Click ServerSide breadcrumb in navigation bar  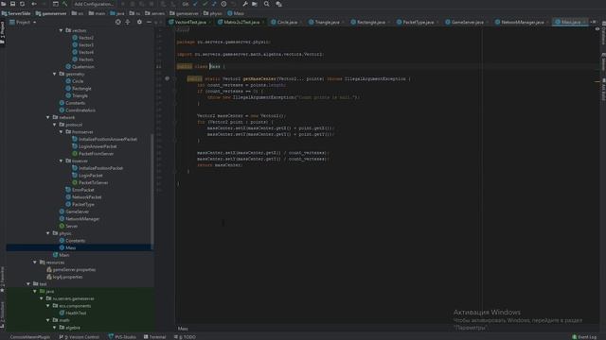click(x=16, y=13)
